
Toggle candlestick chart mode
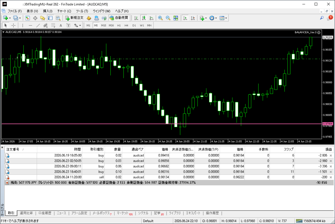[144, 18]
